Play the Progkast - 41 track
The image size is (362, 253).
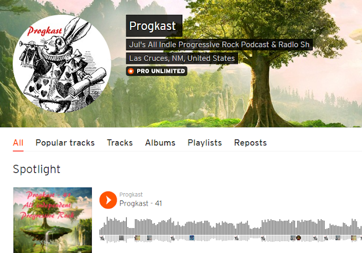pyautogui.click(x=108, y=200)
